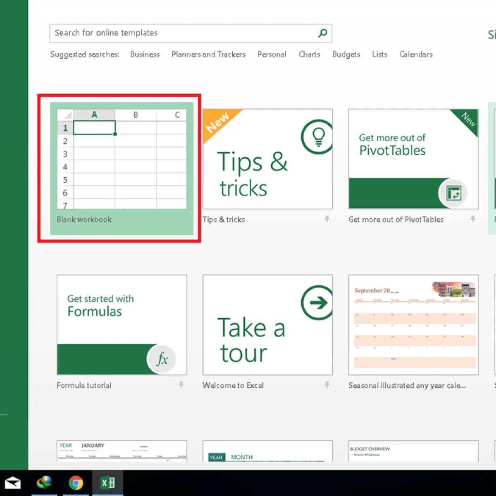Open Google Chrome from the taskbar

76,483
